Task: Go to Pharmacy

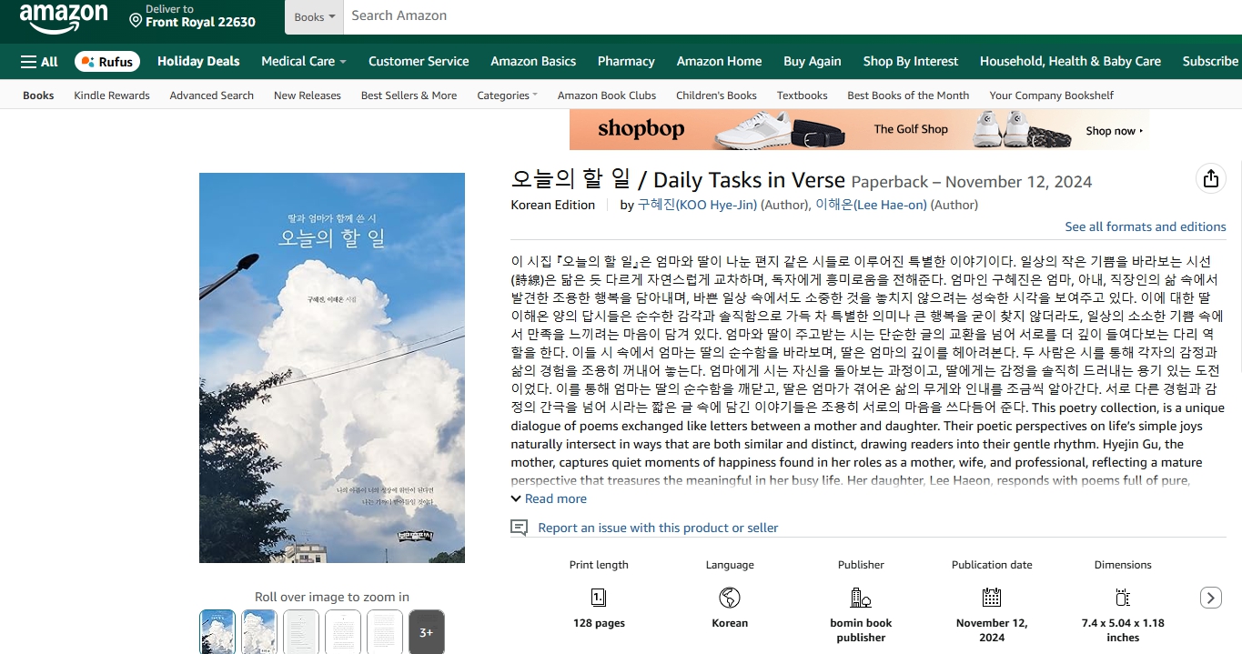Action: click(x=626, y=61)
